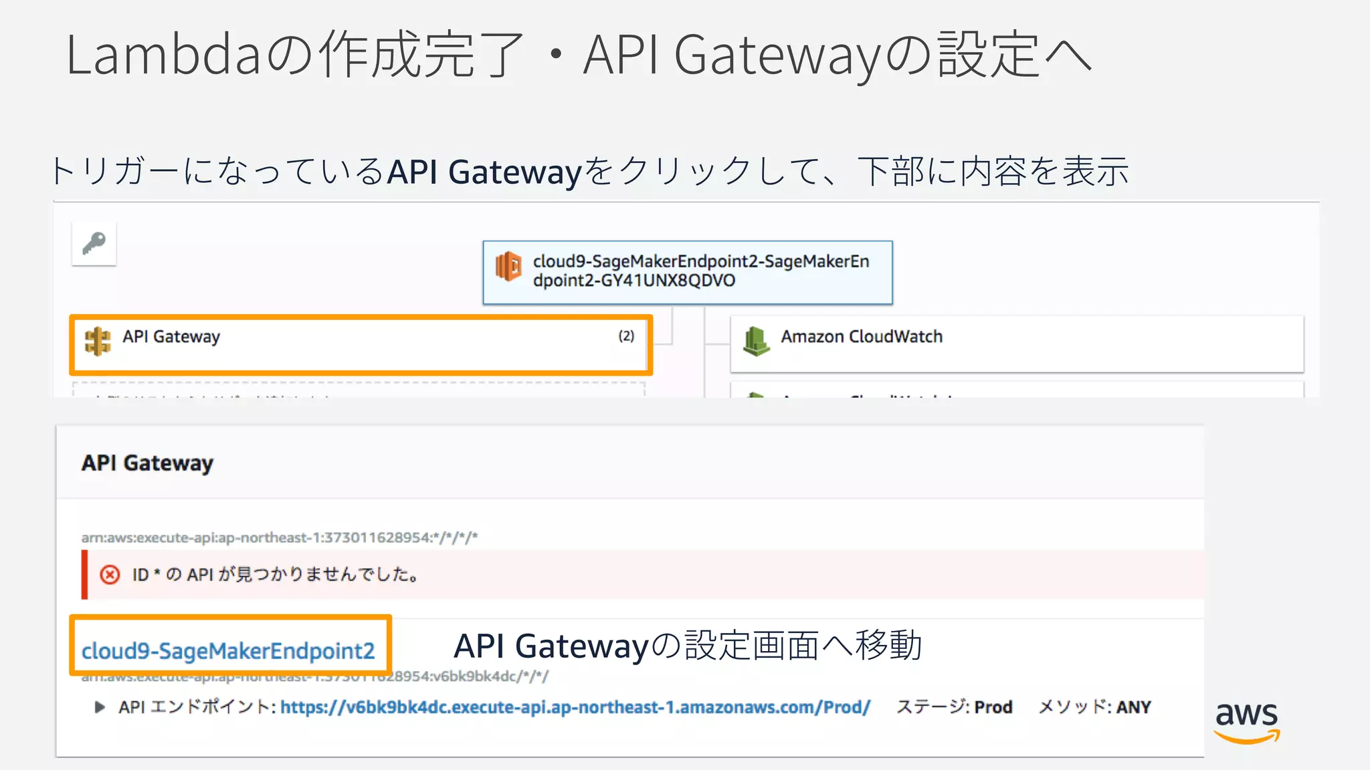Click the method ANY label
The height and width of the screenshot is (770, 1370).
[x=1094, y=707]
